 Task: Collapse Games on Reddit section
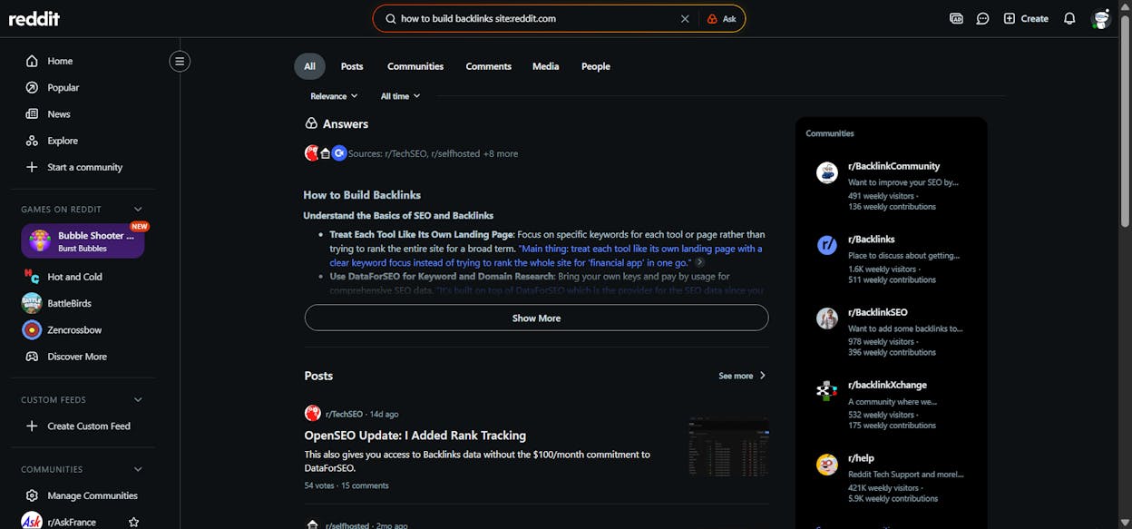point(138,210)
